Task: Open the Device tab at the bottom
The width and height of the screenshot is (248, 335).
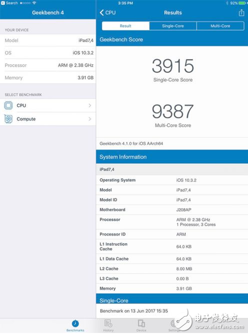Action: 141,326
